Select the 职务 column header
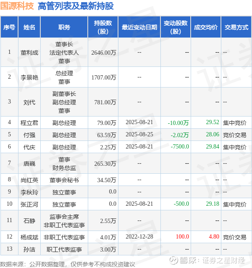 click(x=64, y=27)
